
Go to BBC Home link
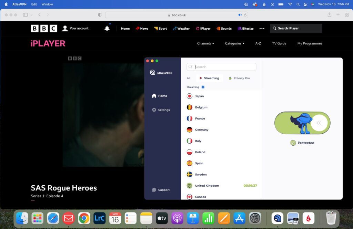(125, 29)
